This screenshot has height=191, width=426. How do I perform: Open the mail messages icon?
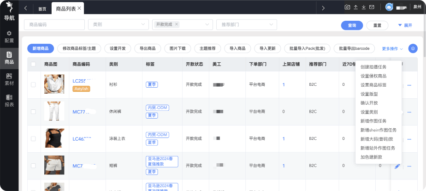(x=372, y=7)
